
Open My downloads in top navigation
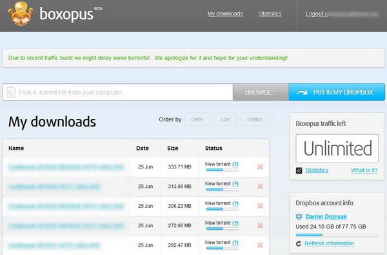tap(225, 14)
